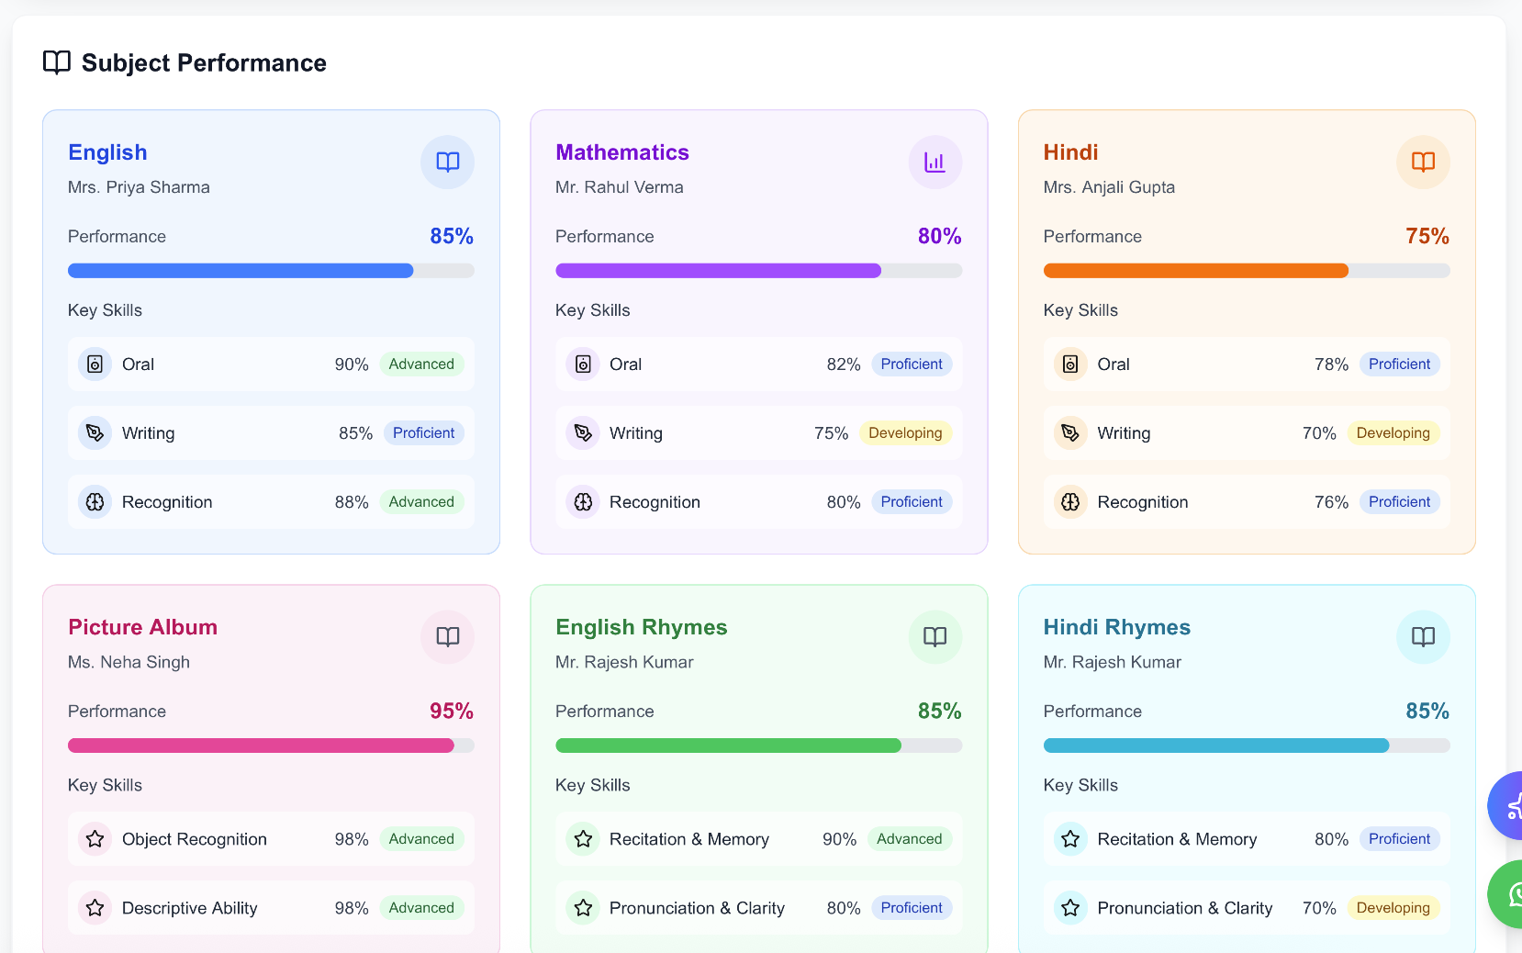Click the Hindi Rhymes book icon
Screen dimensions: 1522x953
click(1423, 637)
